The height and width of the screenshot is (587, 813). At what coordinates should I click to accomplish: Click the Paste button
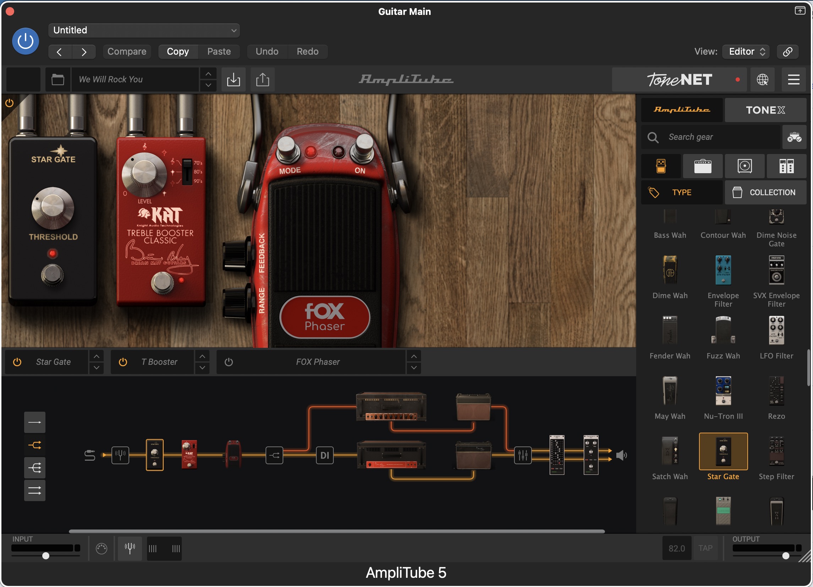point(219,51)
